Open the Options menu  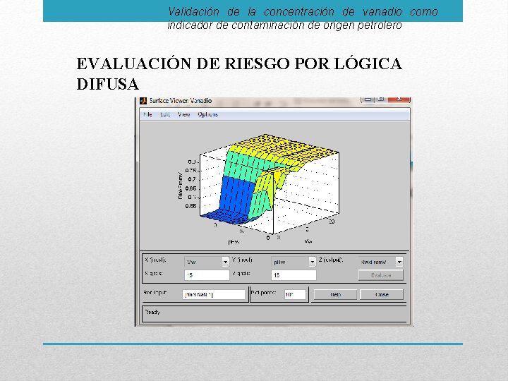(207, 114)
